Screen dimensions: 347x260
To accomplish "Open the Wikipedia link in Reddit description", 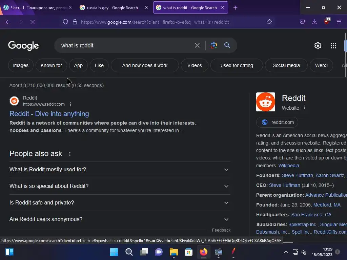I will click(x=289, y=166).
